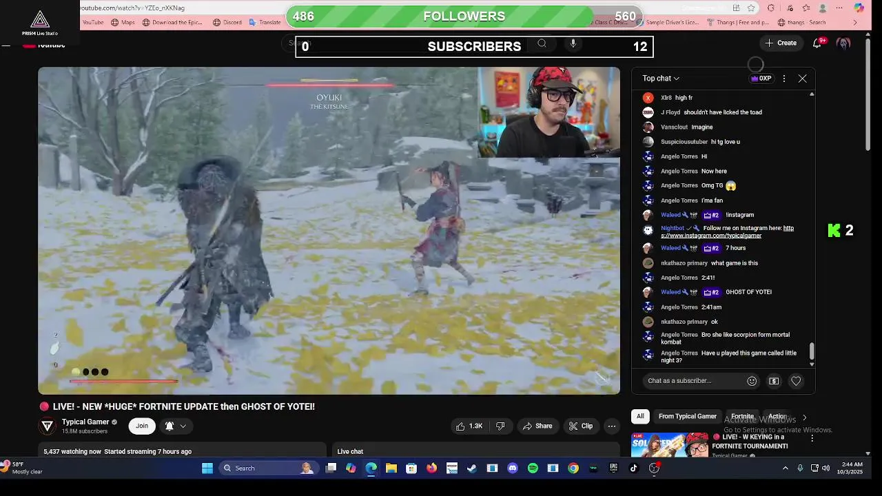Open Edge Copilot icon
The image size is (882, 496).
[x=859, y=8]
